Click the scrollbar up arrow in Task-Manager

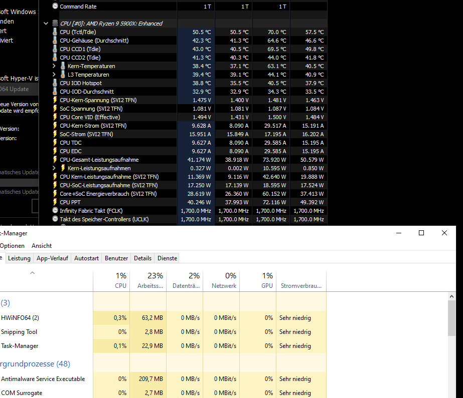pos(451,296)
